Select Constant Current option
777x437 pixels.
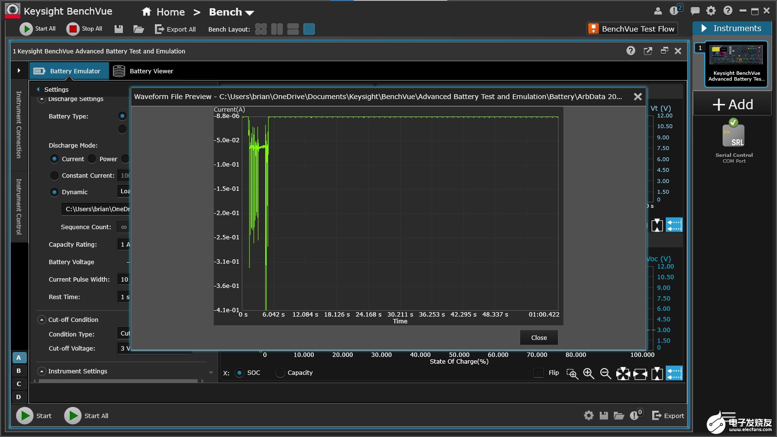pos(54,175)
